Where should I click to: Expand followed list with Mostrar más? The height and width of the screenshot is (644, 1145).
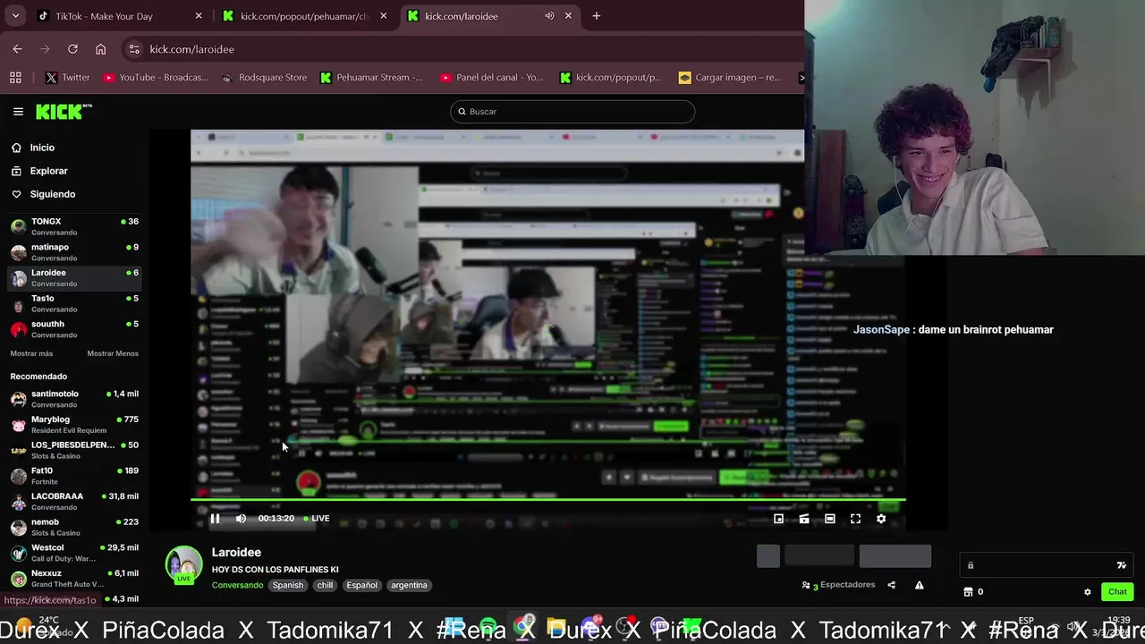(31, 353)
